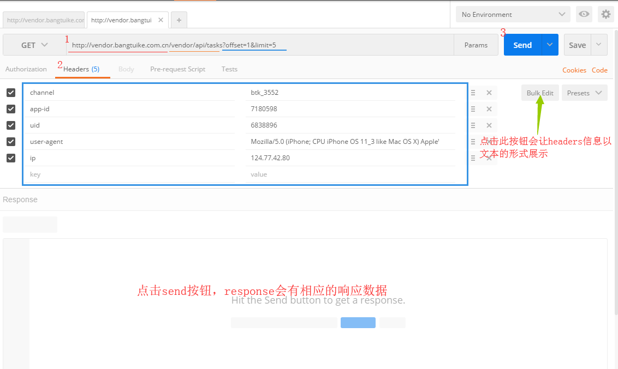This screenshot has width=618, height=369.
Task: Open the GET method dropdown
Action: click(35, 45)
